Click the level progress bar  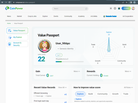pyautogui.click(x=70, y=62)
